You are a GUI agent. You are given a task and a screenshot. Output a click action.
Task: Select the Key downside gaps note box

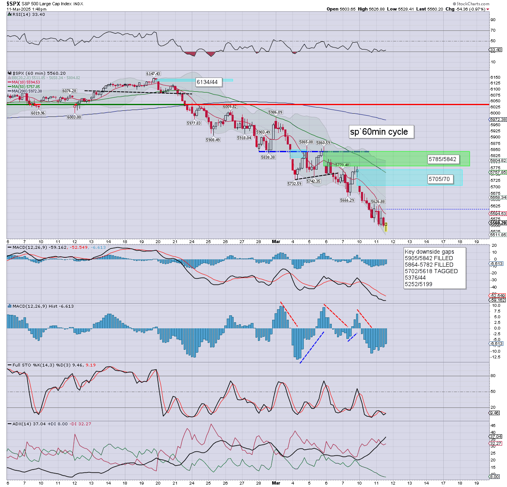pos(434,268)
